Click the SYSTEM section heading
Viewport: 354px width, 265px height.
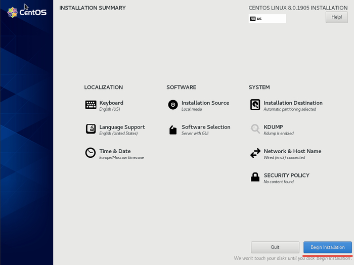(259, 87)
